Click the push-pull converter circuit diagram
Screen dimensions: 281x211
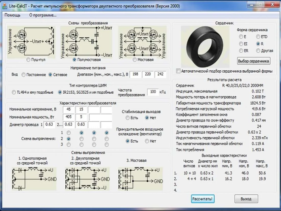coord(31,42)
